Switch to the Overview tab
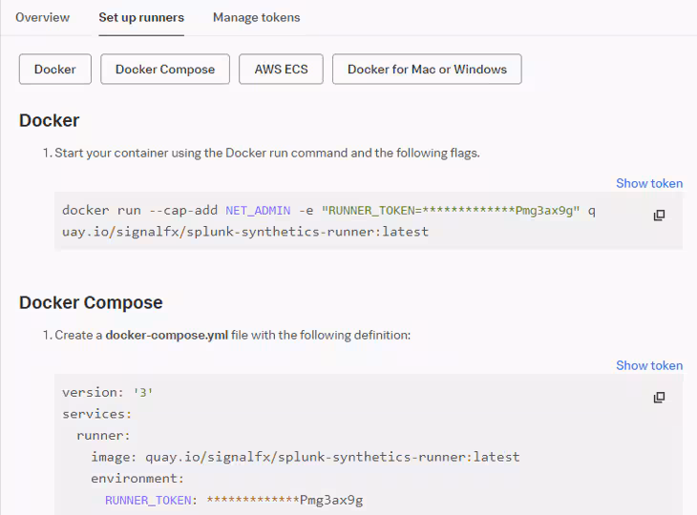The width and height of the screenshot is (697, 515). (43, 17)
